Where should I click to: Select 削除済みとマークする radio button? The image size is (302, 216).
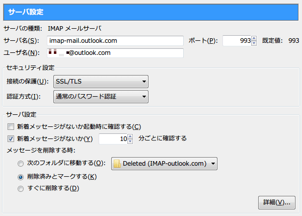tap(21, 177)
